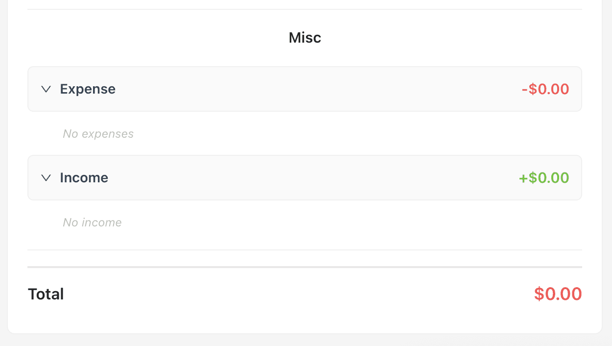Select the green +$0.00 income amount
Image resolution: width=612 pixels, height=346 pixels.
[544, 178]
